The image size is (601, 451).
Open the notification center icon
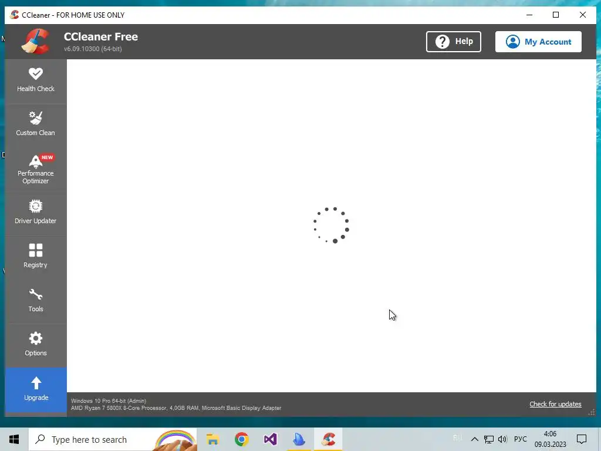[582, 439]
